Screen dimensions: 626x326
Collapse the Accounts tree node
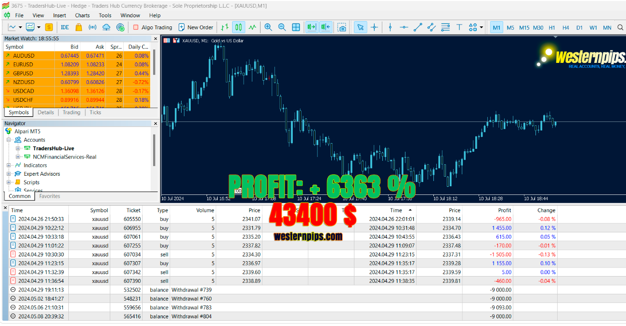coord(9,140)
